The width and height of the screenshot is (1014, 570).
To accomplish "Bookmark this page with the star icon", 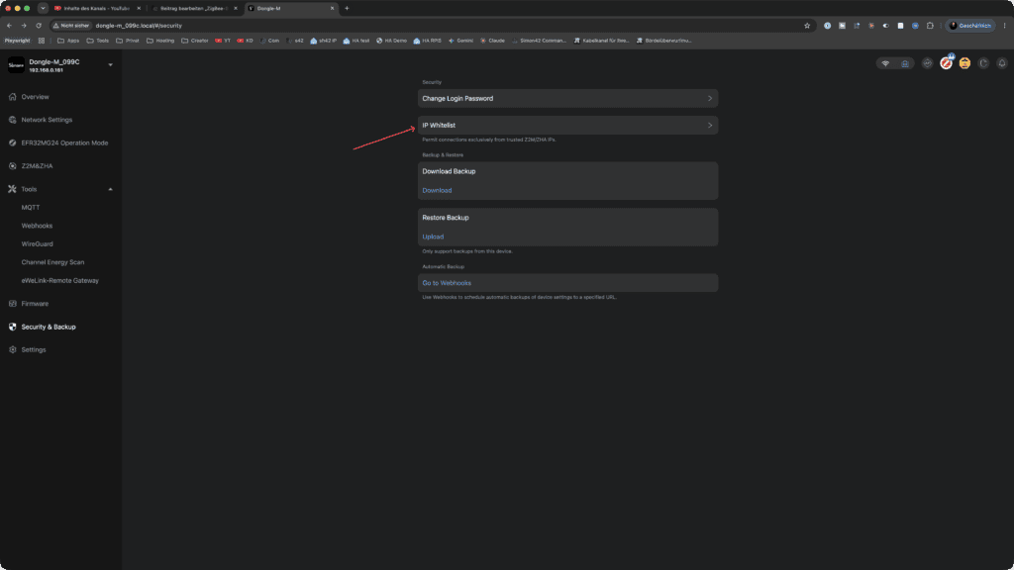I will [x=807, y=26].
